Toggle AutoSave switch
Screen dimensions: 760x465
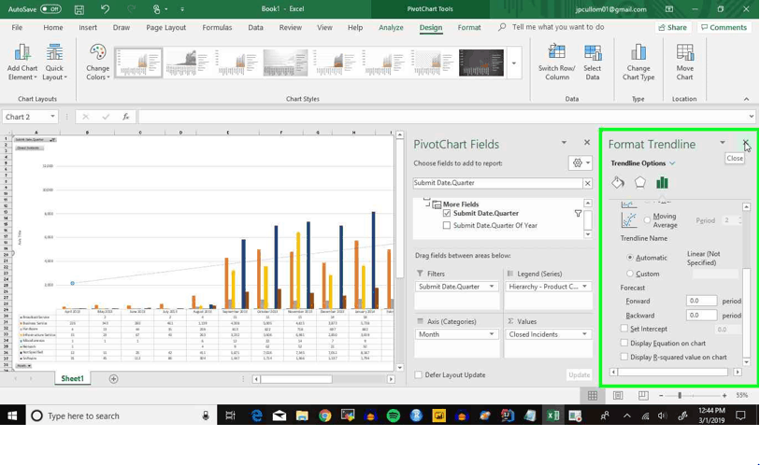pos(50,9)
